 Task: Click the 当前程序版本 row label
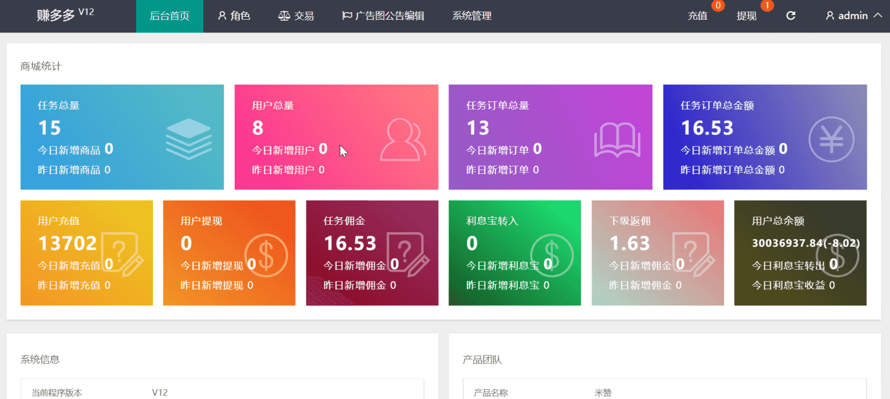pos(57,393)
